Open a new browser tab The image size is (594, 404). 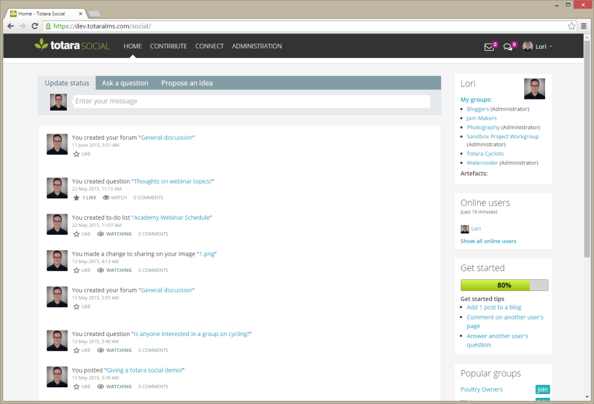click(x=94, y=14)
